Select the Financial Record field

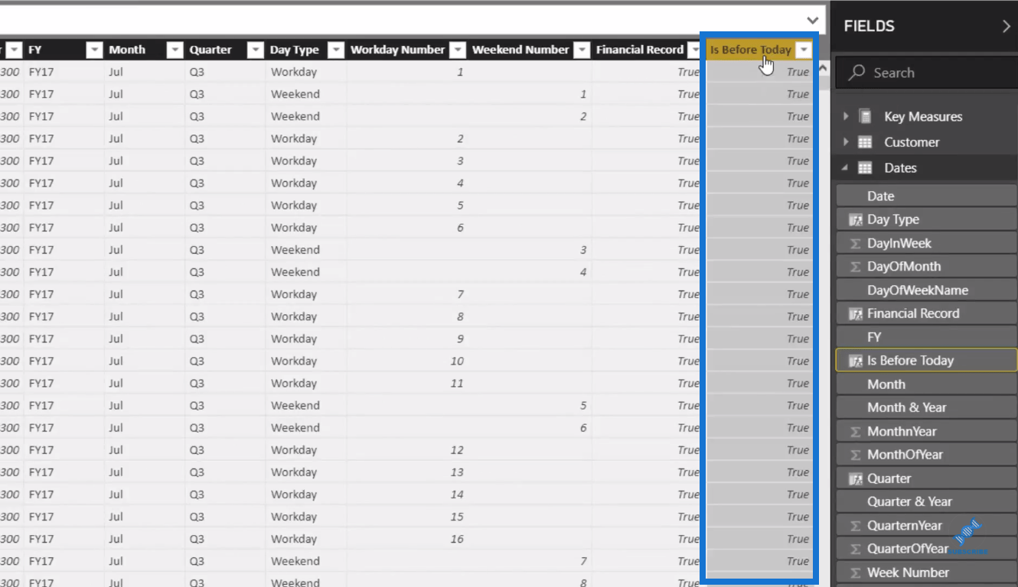click(x=926, y=313)
